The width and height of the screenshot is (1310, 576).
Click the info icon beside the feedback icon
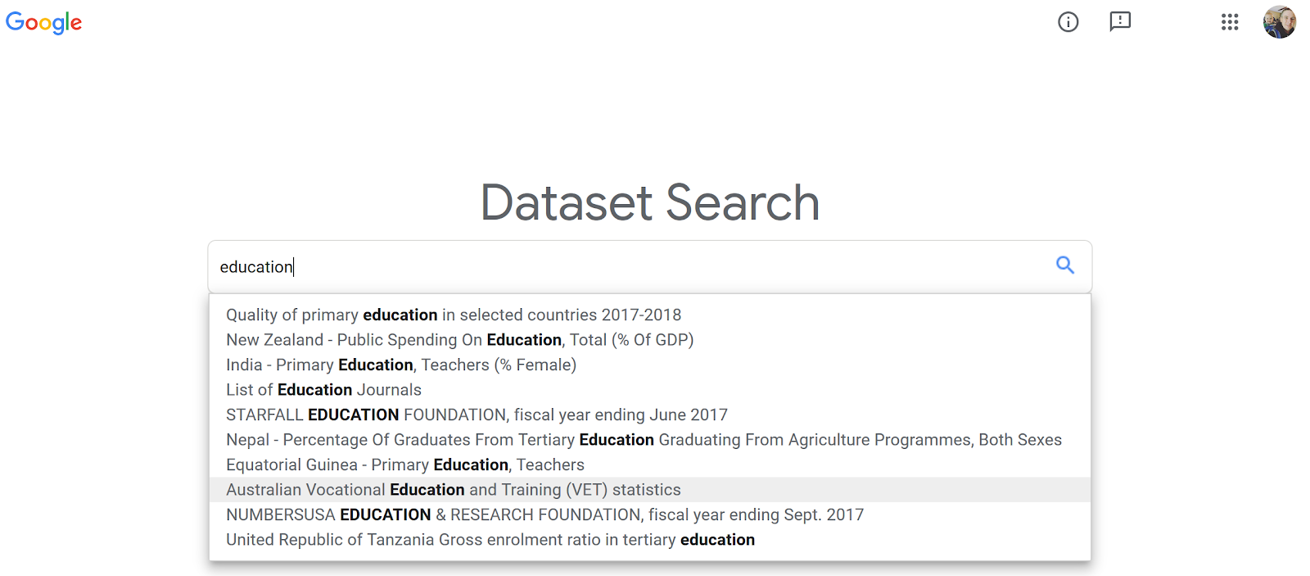tap(1068, 22)
